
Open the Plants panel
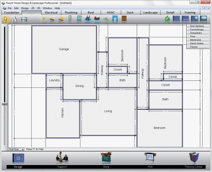[x=198, y=47]
